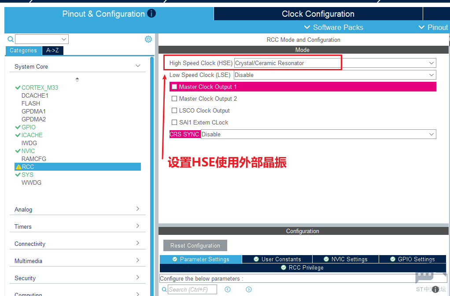
Task: Open the NVIC Settings tab
Action: coord(346,259)
